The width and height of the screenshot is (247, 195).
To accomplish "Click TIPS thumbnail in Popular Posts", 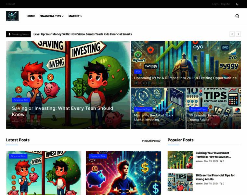I will point(180,182).
